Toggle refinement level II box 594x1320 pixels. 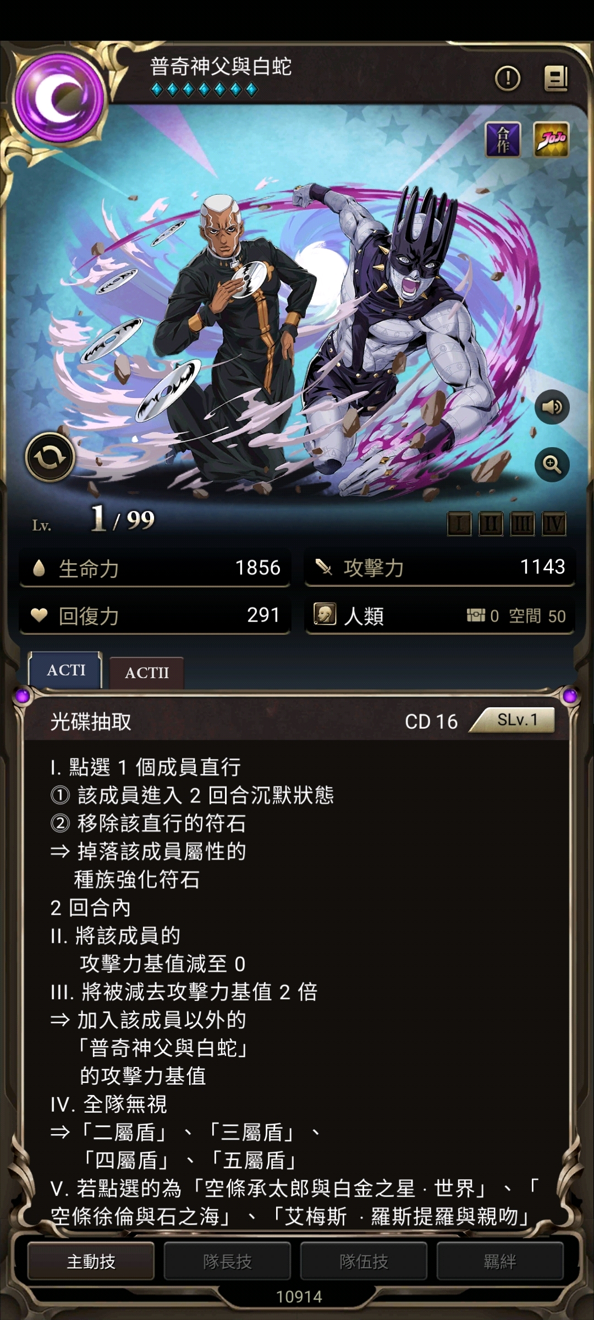pos(491,524)
